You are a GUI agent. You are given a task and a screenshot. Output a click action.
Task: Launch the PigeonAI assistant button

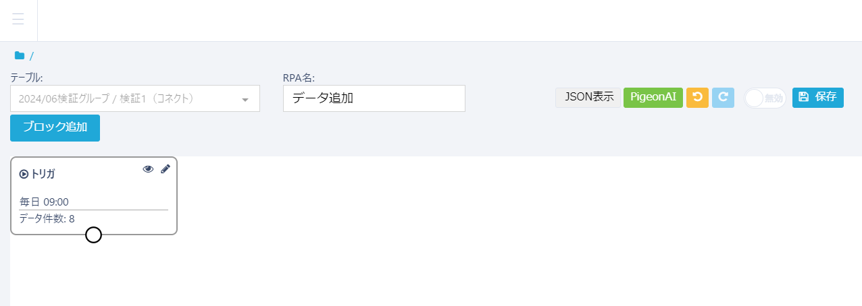[653, 97]
